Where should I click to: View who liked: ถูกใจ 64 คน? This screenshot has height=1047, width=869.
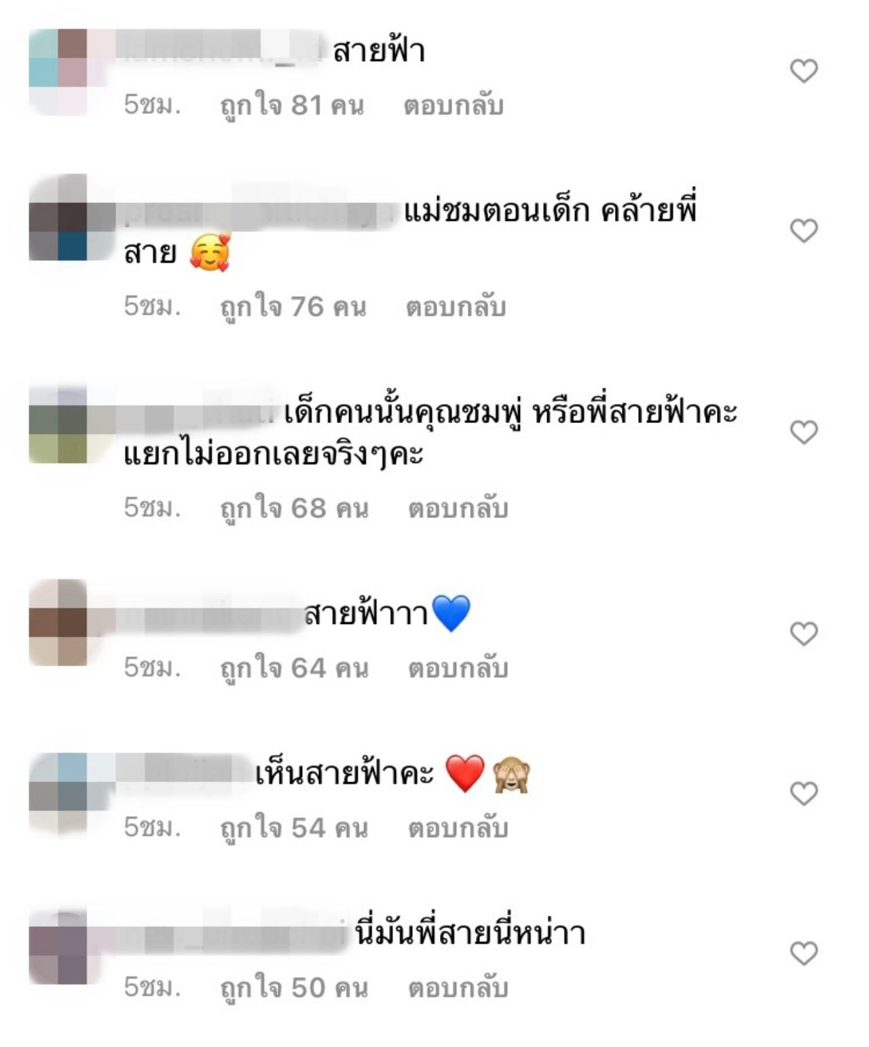295,669
